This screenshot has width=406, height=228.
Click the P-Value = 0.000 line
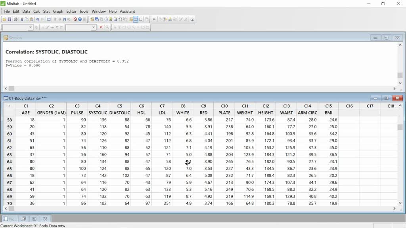pos(23,65)
